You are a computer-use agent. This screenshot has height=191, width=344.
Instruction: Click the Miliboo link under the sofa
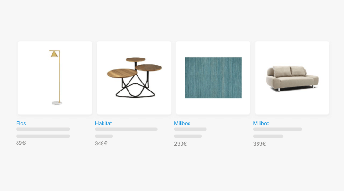(x=261, y=123)
